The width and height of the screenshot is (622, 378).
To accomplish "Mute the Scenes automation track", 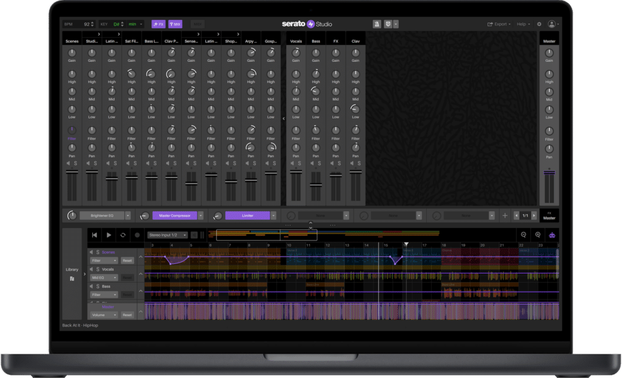I will [92, 252].
